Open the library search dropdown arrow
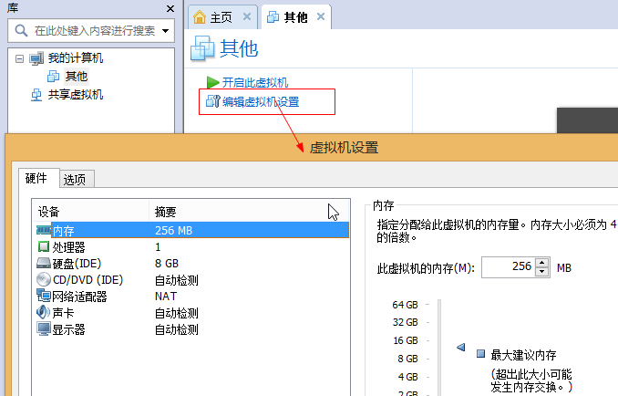 pos(166,31)
